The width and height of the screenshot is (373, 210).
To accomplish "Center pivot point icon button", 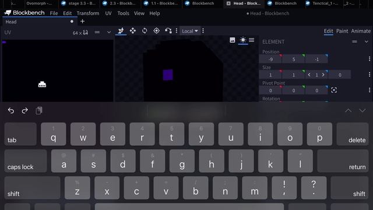I will [x=334, y=90].
